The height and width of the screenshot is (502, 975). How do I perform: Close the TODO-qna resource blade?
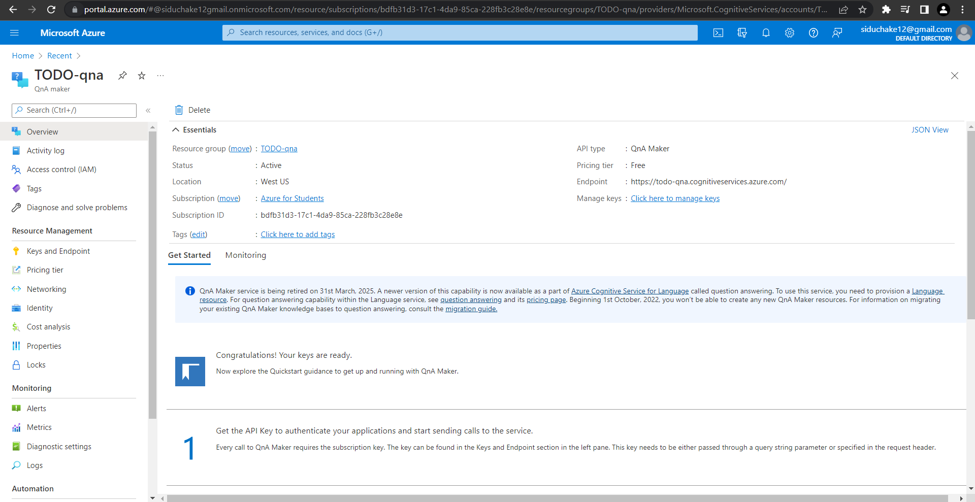955,76
